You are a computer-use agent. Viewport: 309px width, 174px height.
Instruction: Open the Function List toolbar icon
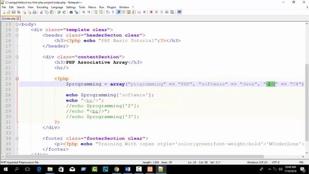[x=134, y=12]
